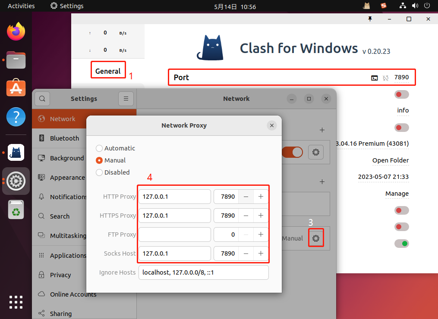
Task: Open the Settings hamburger menu
Action: coord(126,99)
